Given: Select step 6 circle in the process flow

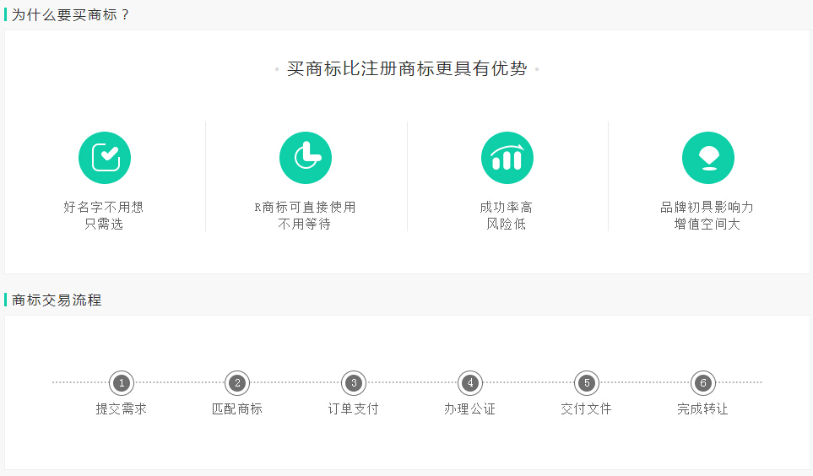Looking at the screenshot, I should pyautogui.click(x=702, y=383).
